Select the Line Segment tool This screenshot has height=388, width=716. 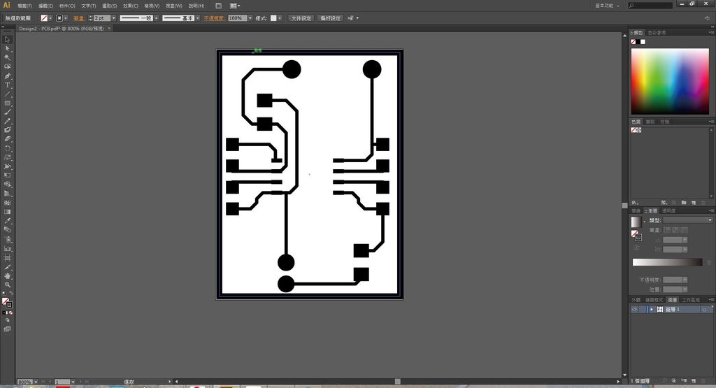click(x=7, y=94)
